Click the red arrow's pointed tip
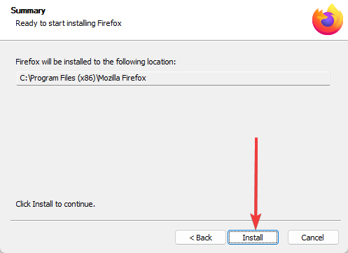The width and height of the screenshot is (348, 253). [256, 228]
